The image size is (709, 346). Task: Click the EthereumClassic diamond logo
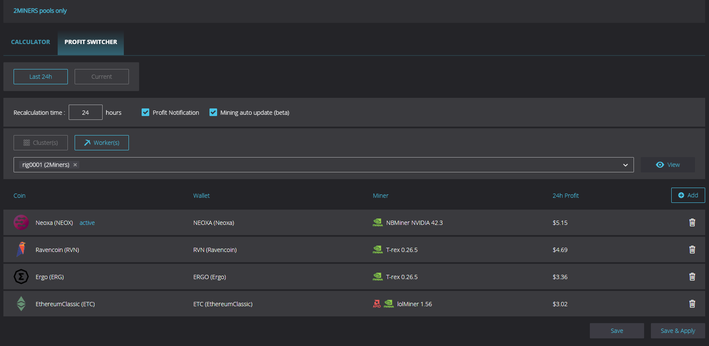coord(21,304)
